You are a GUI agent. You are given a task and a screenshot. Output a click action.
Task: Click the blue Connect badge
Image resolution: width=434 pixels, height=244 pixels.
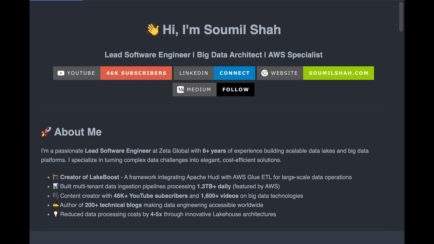235,73
